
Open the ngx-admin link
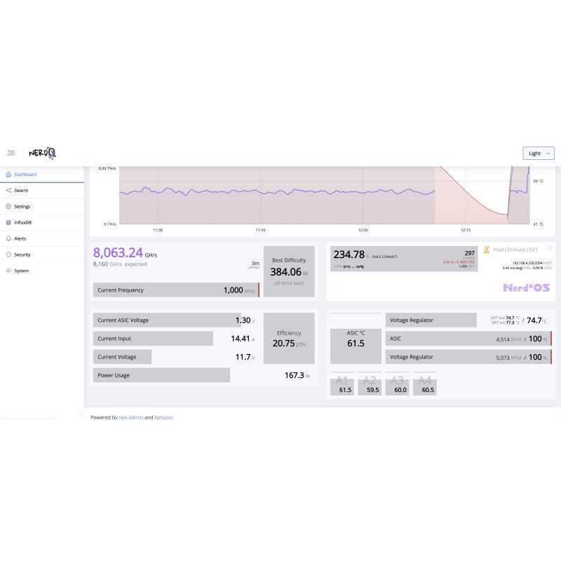click(131, 417)
